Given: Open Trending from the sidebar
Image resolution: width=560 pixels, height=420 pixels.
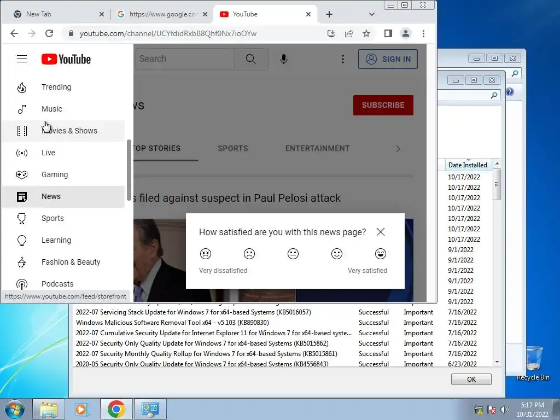Looking at the screenshot, I should pyautogui.click(x=63, y=87).
